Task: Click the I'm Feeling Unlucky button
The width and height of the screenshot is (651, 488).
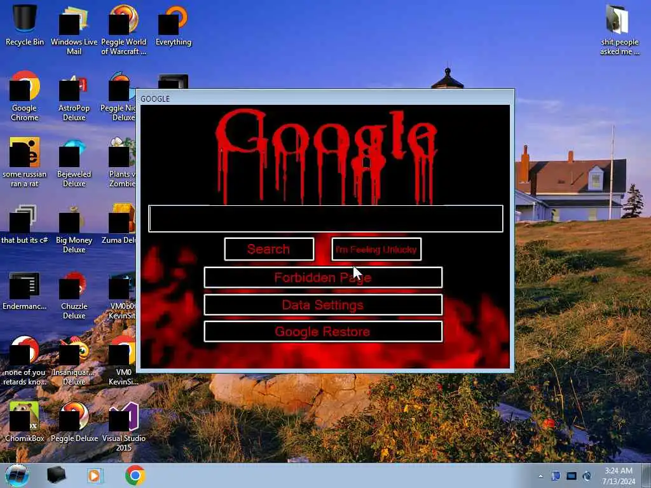Action: pos(376,249)
